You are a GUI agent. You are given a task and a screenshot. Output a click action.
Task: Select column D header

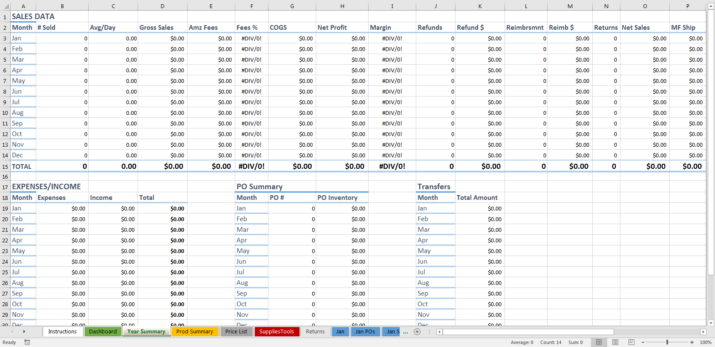162,6
